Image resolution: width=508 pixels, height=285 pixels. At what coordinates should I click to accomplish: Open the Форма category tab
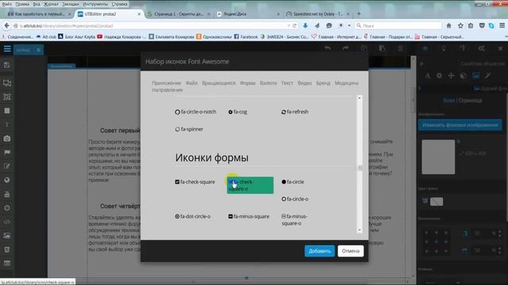click(248, 83)
